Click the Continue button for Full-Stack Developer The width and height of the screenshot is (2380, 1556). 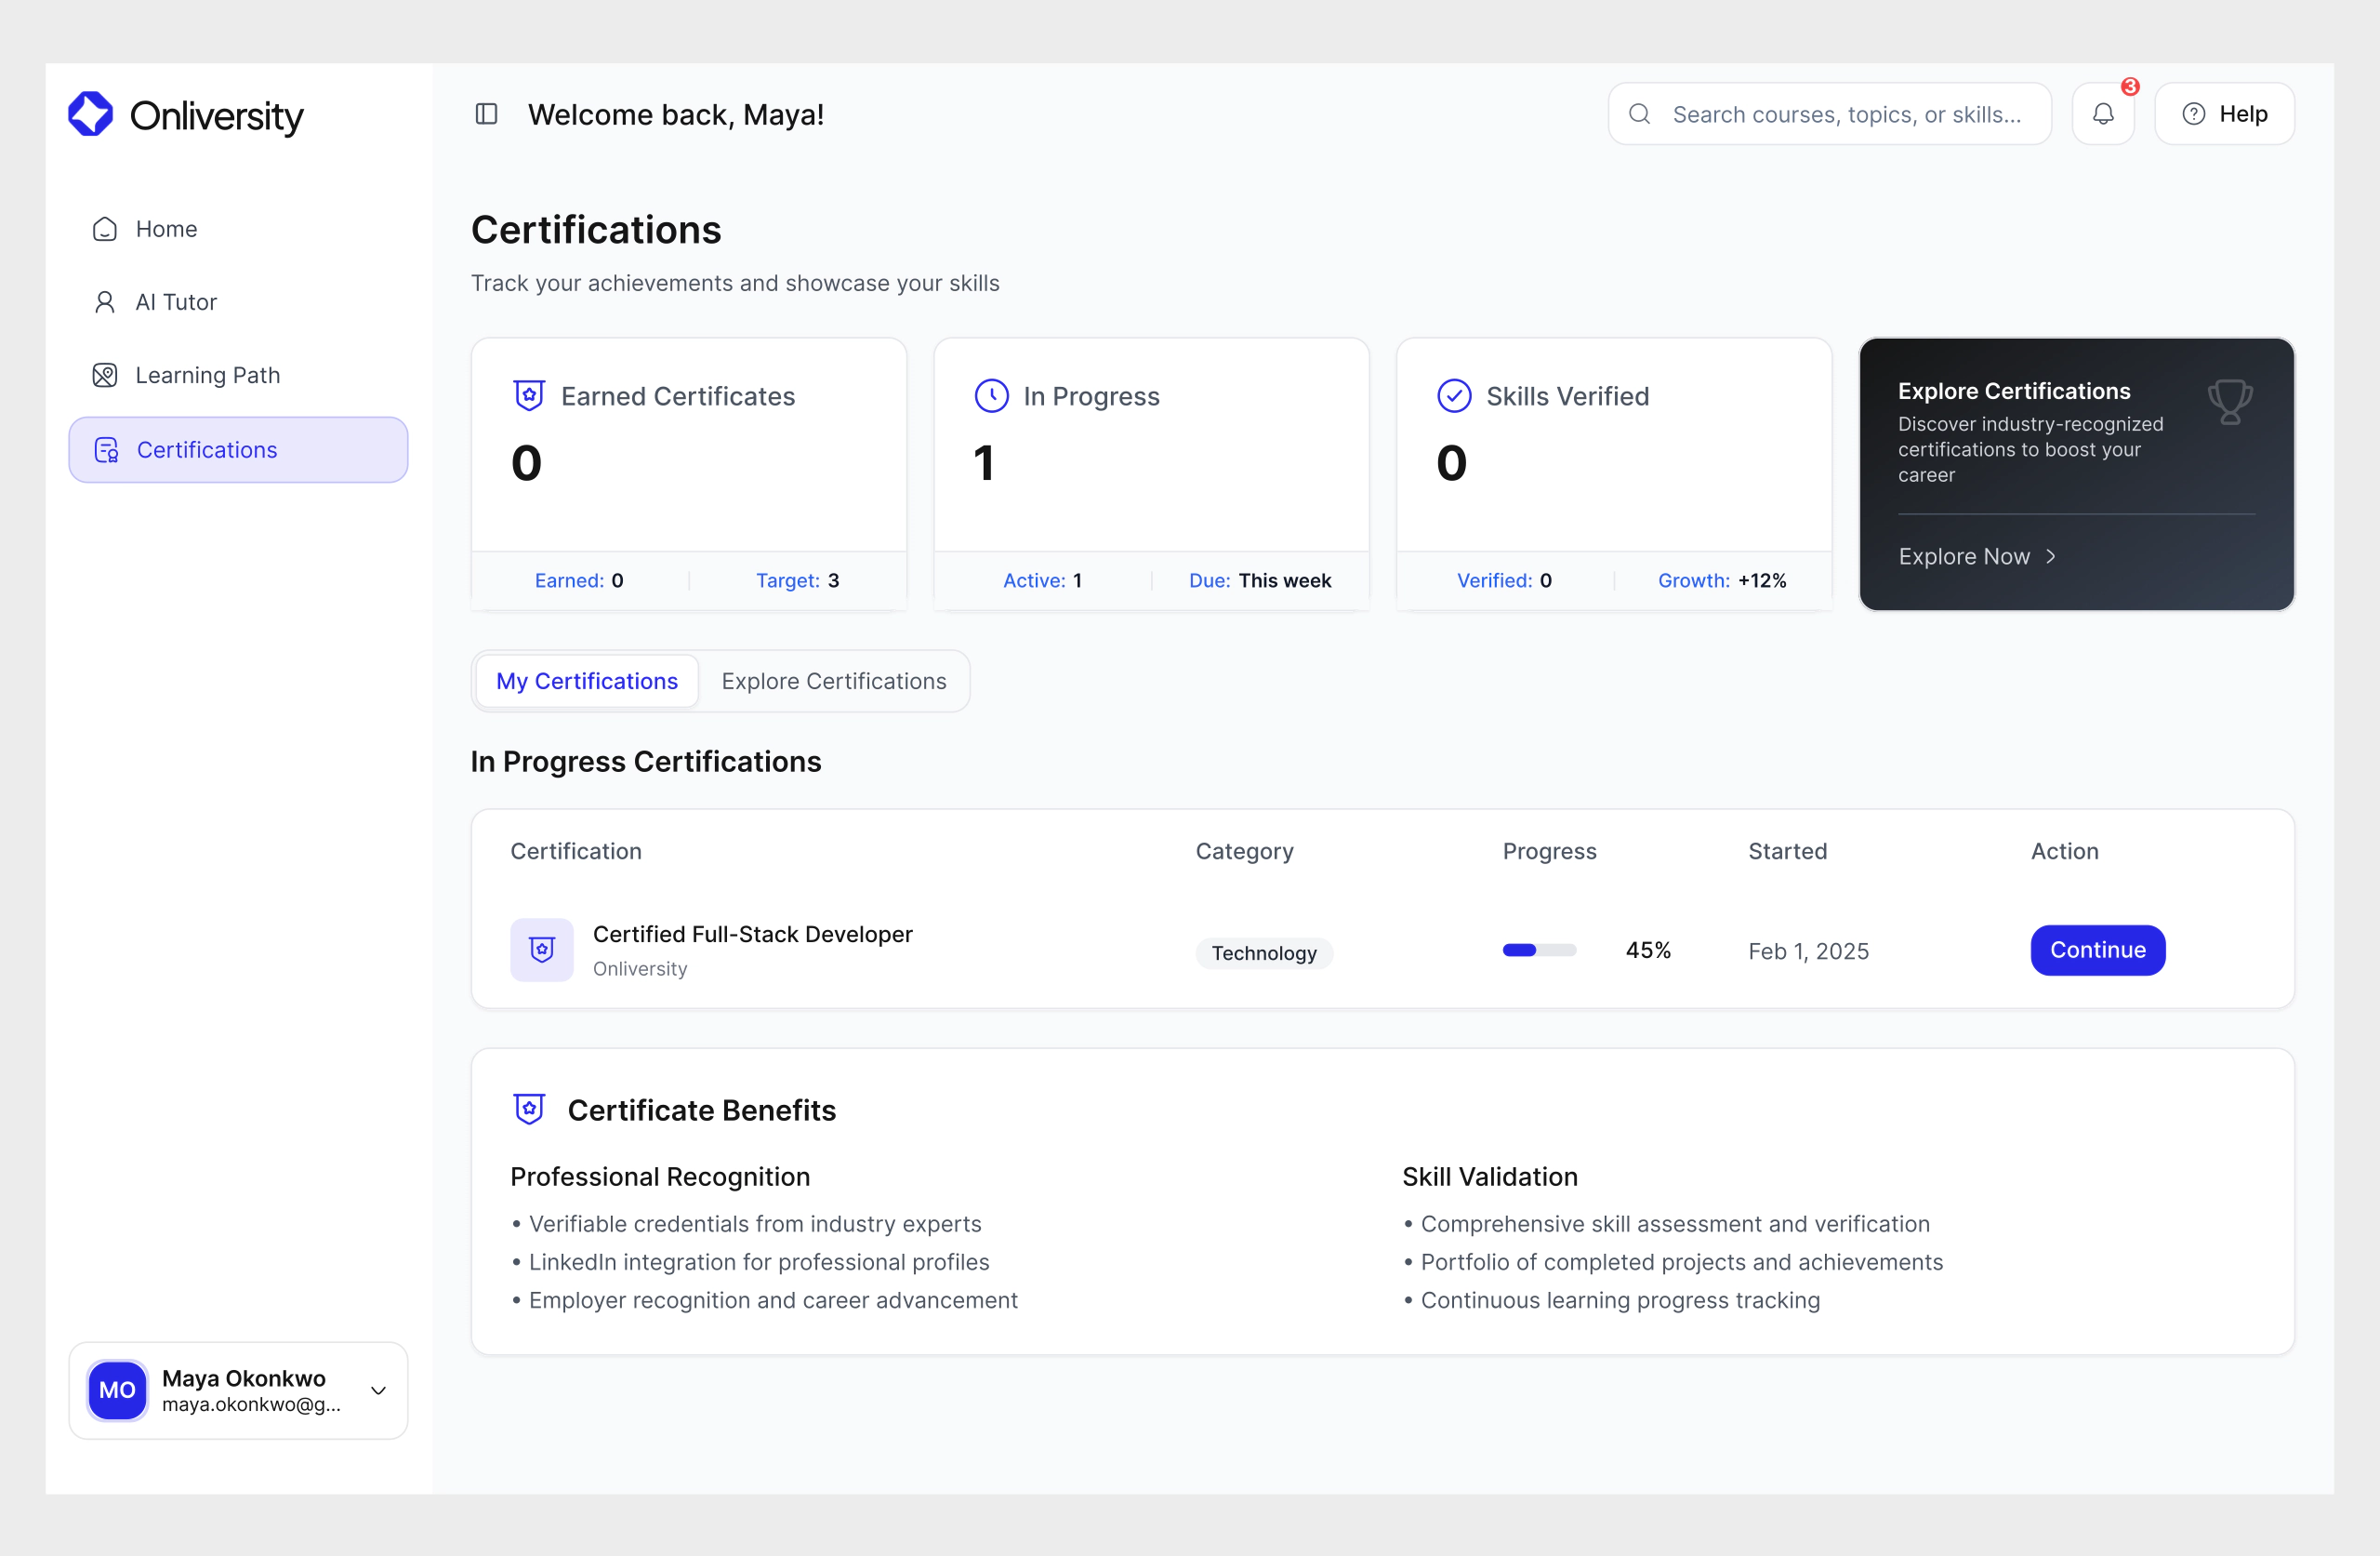pyautogui.click(x=2097, y=950)
